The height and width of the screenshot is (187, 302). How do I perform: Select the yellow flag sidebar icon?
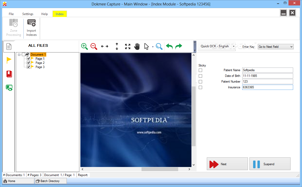coord(9,60)
